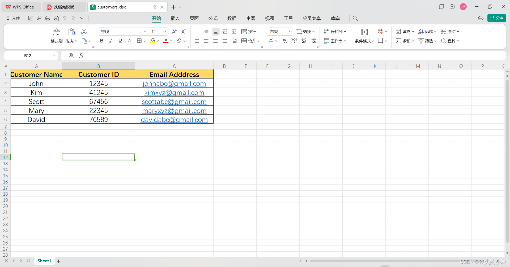Image resolution: width=510 pixels, height=267 pixels.
Task: Toggle Wrap text (换行)
Action: click(249, 32)
